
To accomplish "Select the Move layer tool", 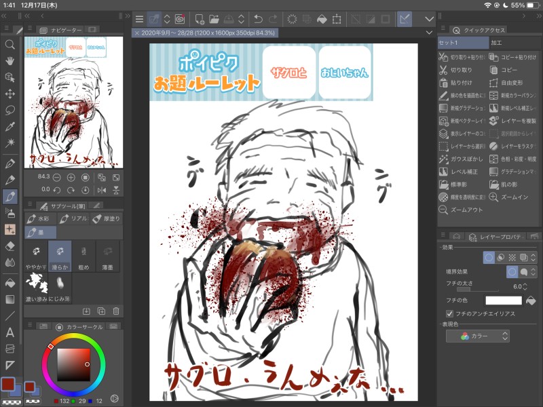I will (x=10, y=94).
